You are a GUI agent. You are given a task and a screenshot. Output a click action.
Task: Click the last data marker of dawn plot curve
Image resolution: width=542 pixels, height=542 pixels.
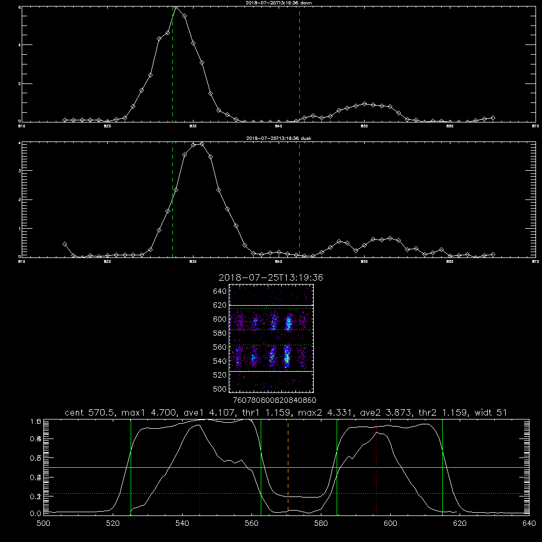click(x=493, y=118)
